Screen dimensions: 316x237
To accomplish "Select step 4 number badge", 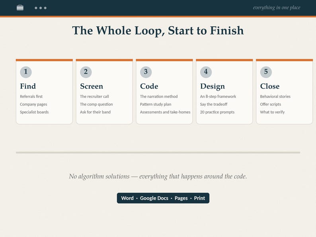I will (x=206, y=72).
